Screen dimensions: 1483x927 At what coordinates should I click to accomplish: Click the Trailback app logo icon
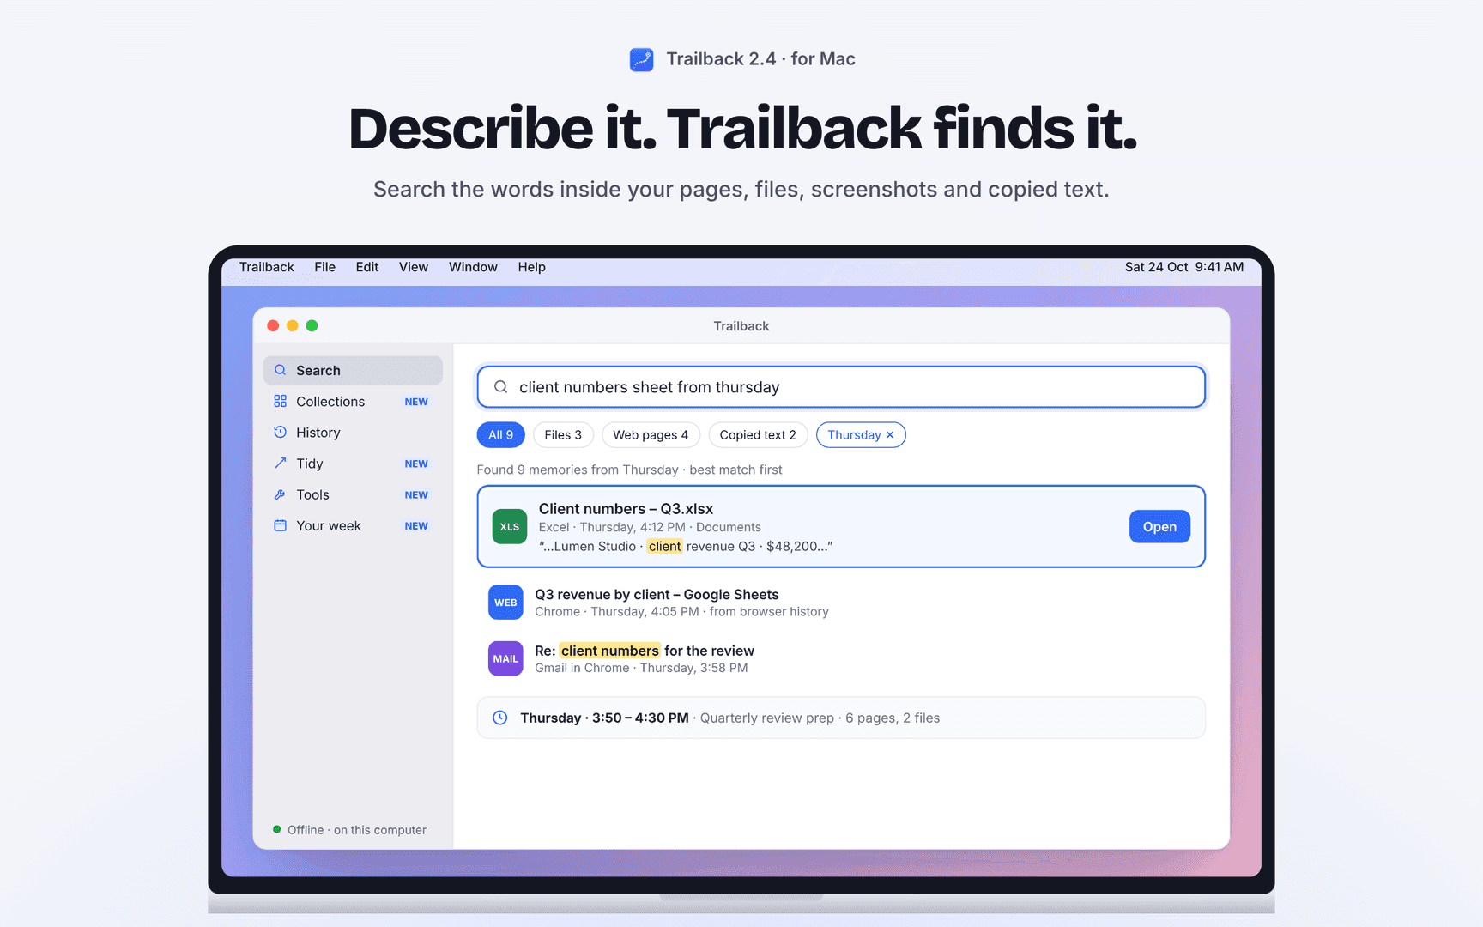tap(641, 59)
